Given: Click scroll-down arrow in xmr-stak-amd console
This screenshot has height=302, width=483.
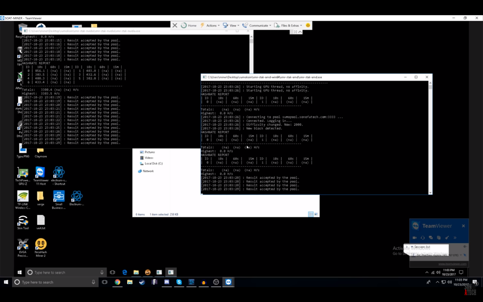Looking at the screenshot, I should coord(430,193).
